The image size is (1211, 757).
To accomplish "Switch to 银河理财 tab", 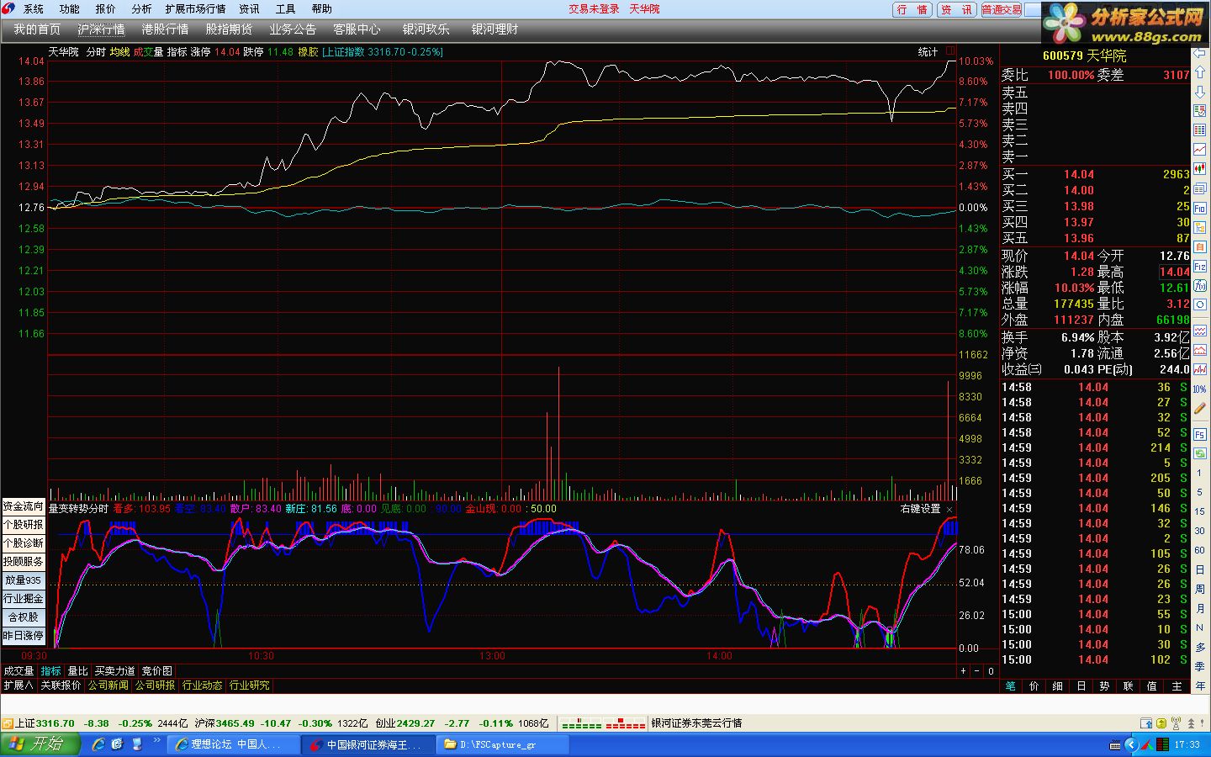I will tap(494, 29).
